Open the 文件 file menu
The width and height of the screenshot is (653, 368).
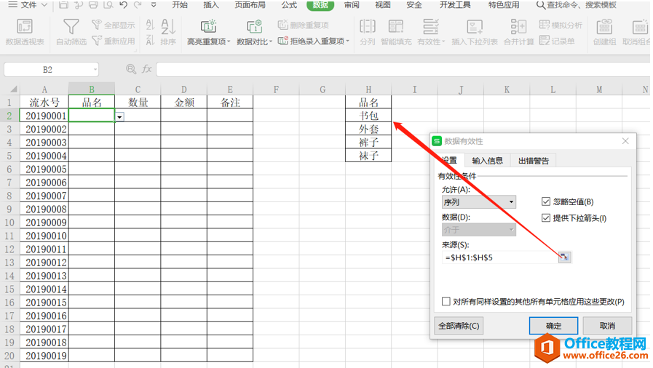[x=28, y=5]
